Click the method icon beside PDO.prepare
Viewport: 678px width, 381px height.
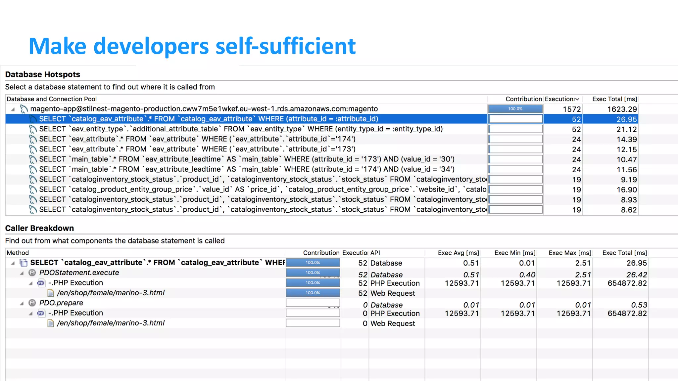pos(32,303)
